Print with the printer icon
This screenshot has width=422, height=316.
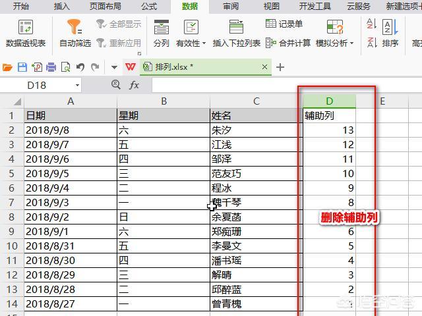tap(51, 67)
